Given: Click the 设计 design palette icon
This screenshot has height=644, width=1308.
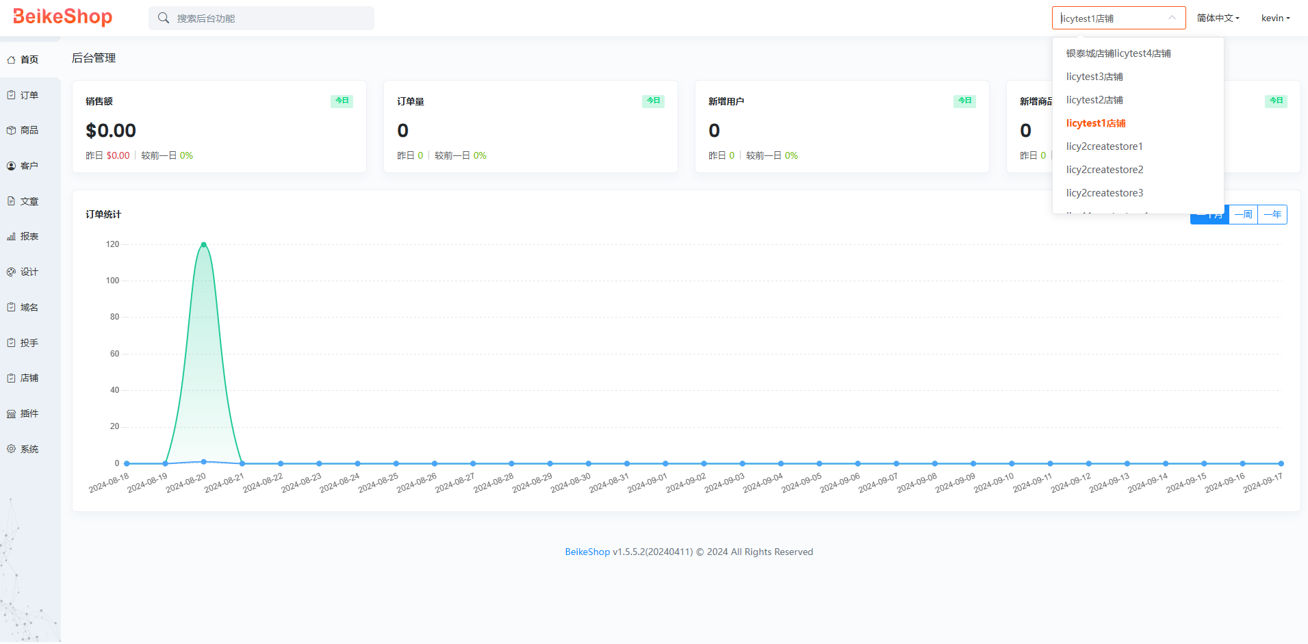Looking at the screenshot, I should pyautogui.click(x=11, y=272).
